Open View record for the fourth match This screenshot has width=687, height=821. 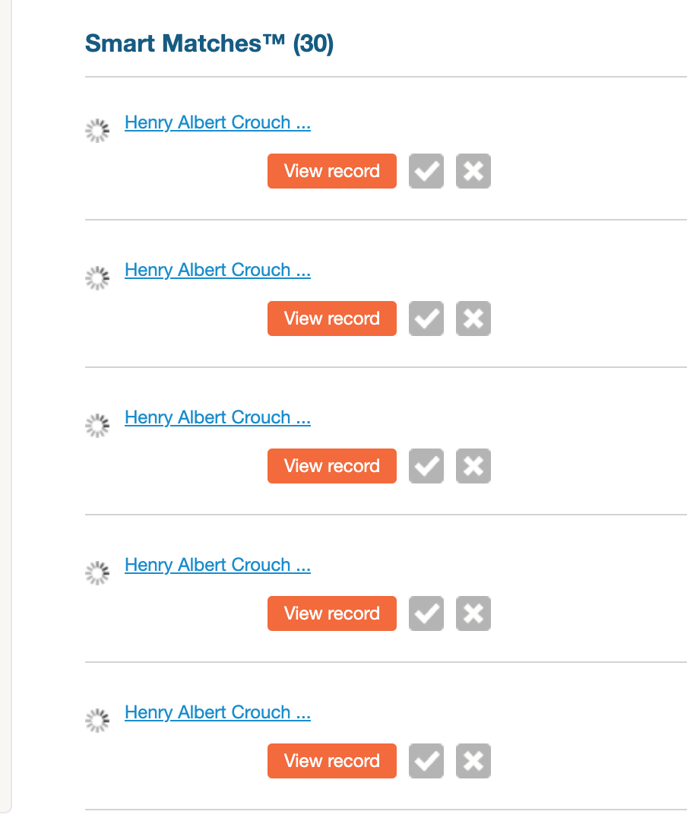point(331,613)
